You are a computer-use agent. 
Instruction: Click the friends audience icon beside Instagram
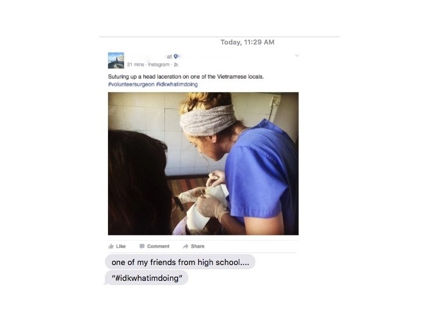pos(176,65)
